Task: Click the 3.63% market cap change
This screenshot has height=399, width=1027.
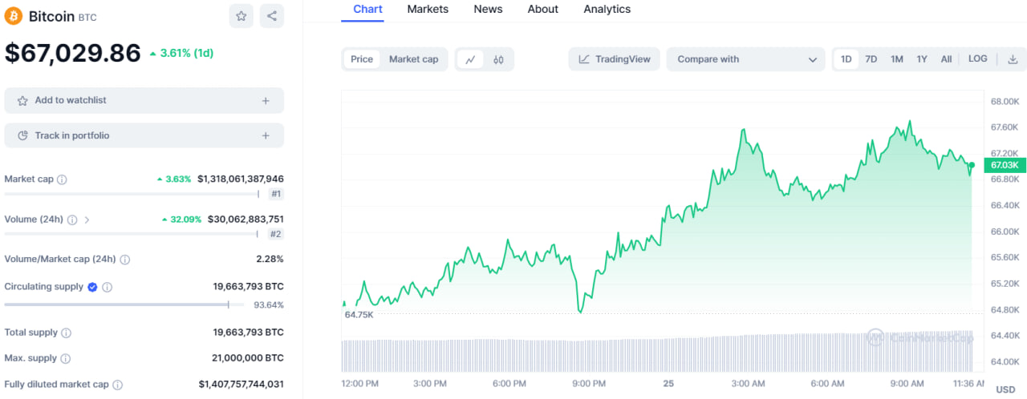Action: [178, 179]
